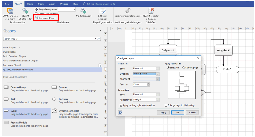Click Tell me what you want lightbulb icon
The width and height of the screenshot is (255, 137).
click(84, 4)
